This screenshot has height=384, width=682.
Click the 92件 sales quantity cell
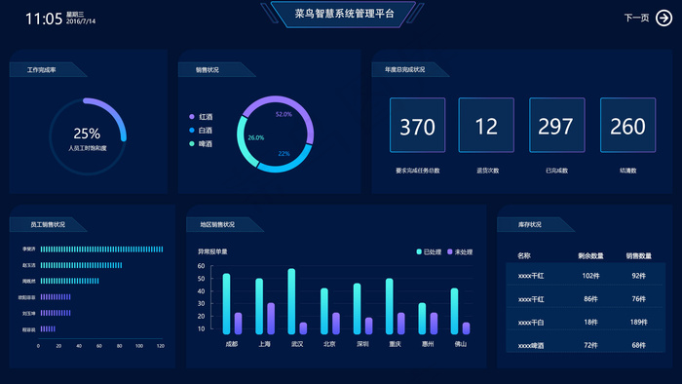pos(638,276)
